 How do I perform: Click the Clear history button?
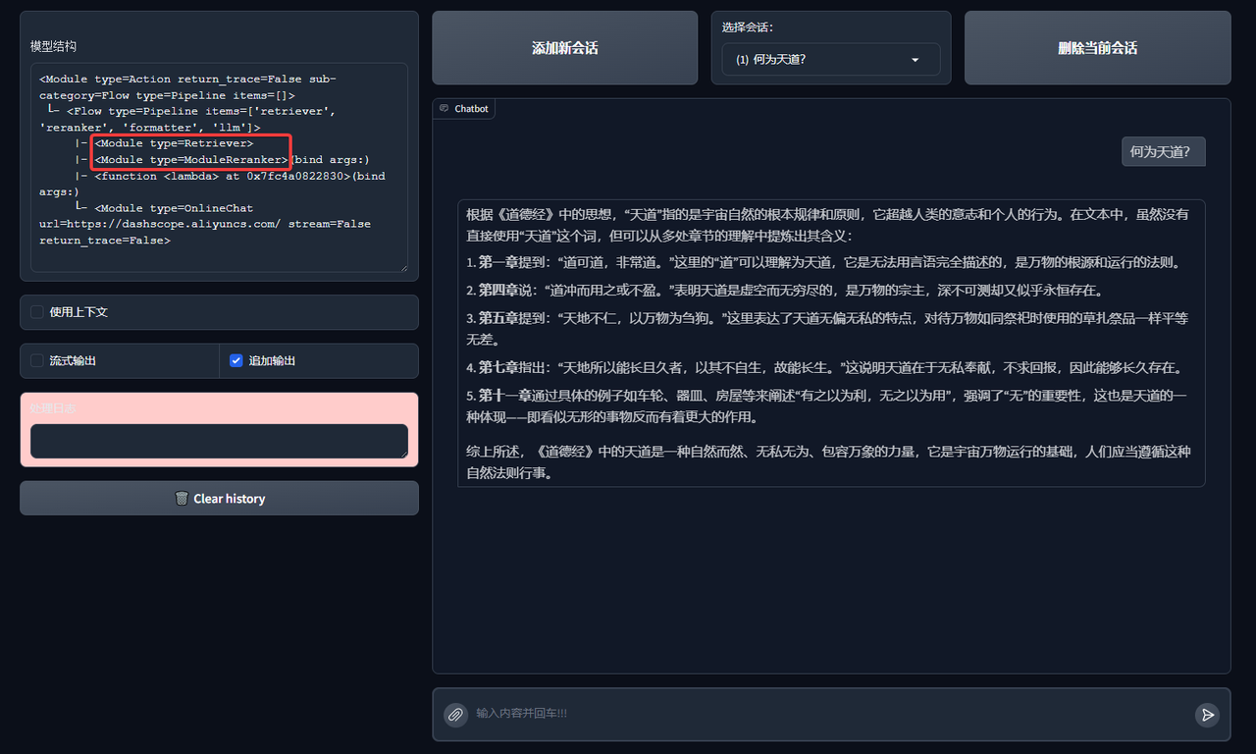click(x=219, y=499)
